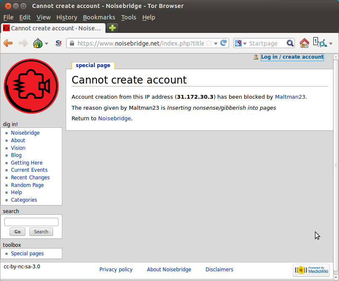
Task: Click the Torbutton onion icon
Action: click(x=37, y=43)
